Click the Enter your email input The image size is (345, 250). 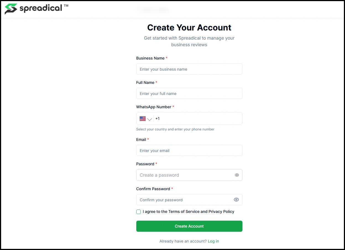(x=189, y=150)
